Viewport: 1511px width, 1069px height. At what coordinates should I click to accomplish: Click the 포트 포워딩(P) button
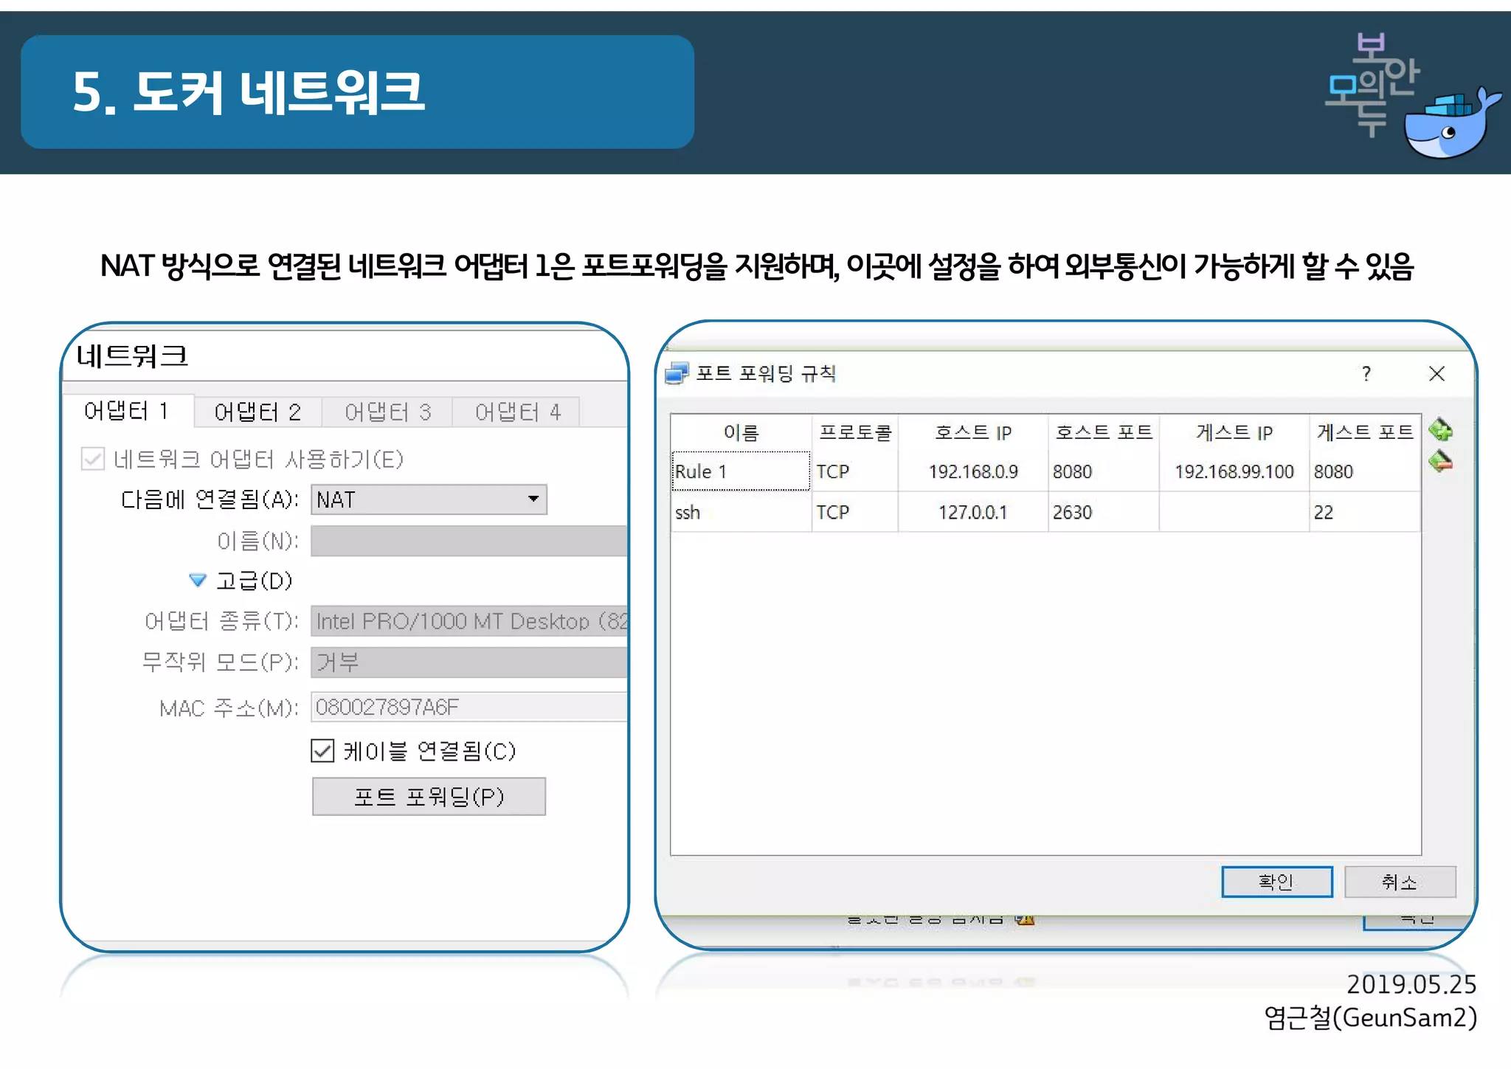pyautogui.click(x=429, y=796)
